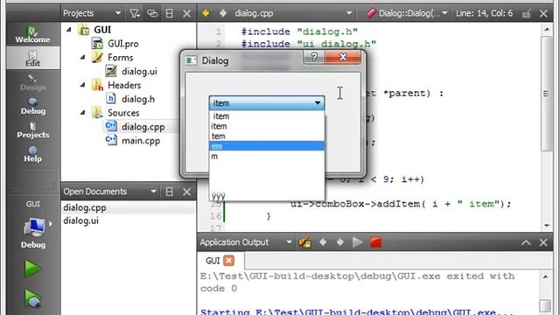Choose the highlighted 'em' list entry

(x=267, y=146)
